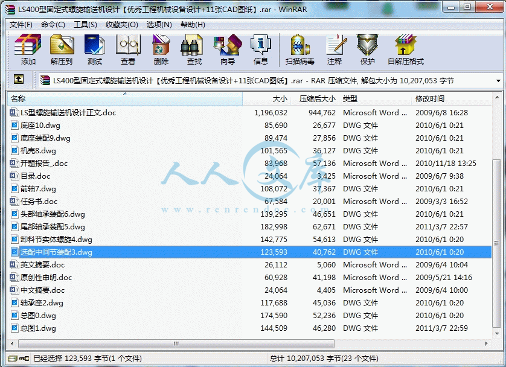Click the 注释 (Comment) toolbar icon
506x367 pixels.
tap(335, 49)
